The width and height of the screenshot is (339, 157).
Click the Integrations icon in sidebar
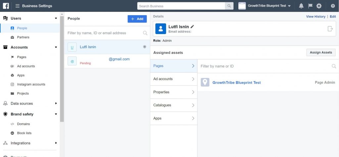click(x=5, y=143)
